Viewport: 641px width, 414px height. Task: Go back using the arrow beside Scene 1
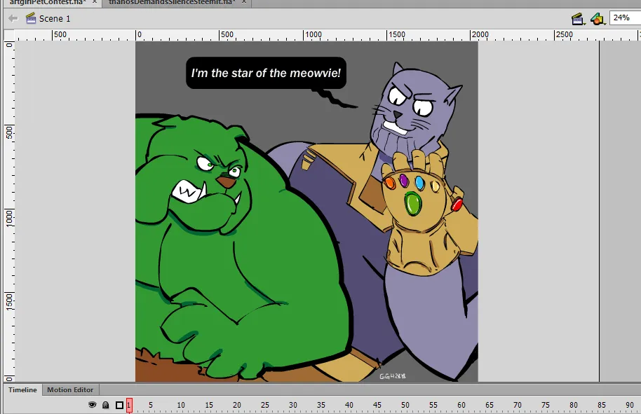(x=13, y=18)
